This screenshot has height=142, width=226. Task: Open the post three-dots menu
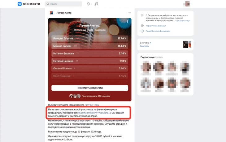[129, 13]
